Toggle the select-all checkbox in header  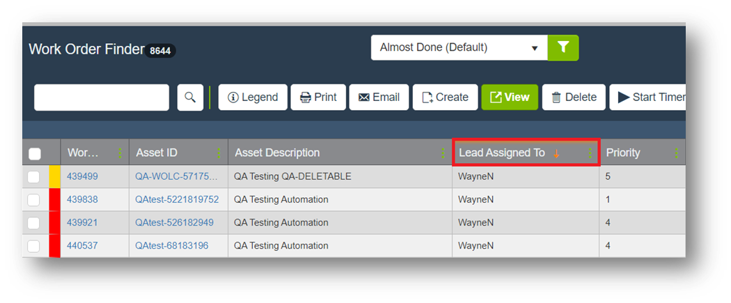[35, 154]
